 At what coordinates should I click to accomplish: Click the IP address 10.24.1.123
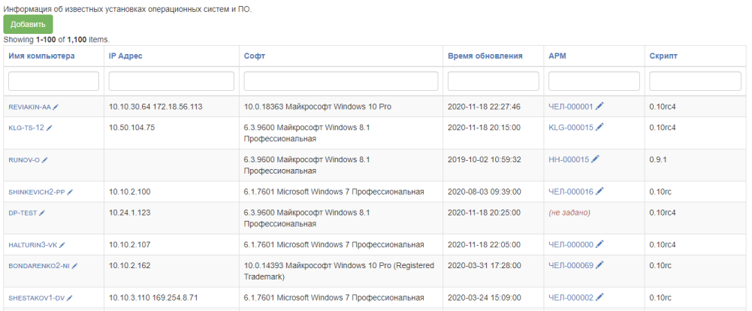tap(129, 213)
